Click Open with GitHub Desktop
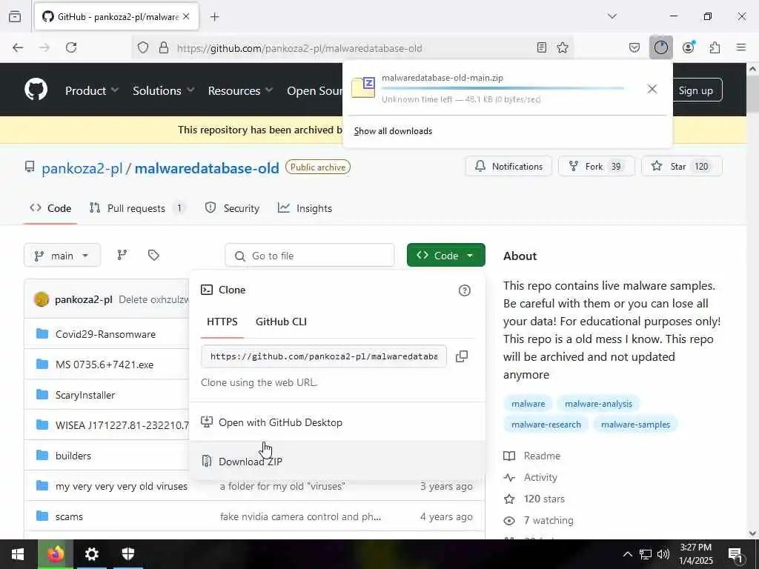This screenshot has width=759, height=569. tap(337, 422)
